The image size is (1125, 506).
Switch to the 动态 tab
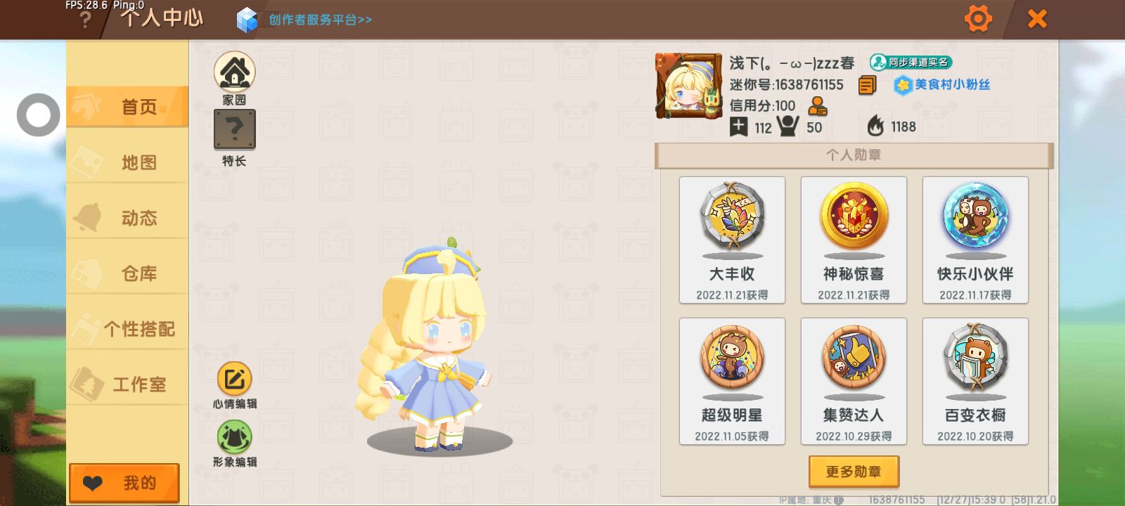(x=127, y=218)
